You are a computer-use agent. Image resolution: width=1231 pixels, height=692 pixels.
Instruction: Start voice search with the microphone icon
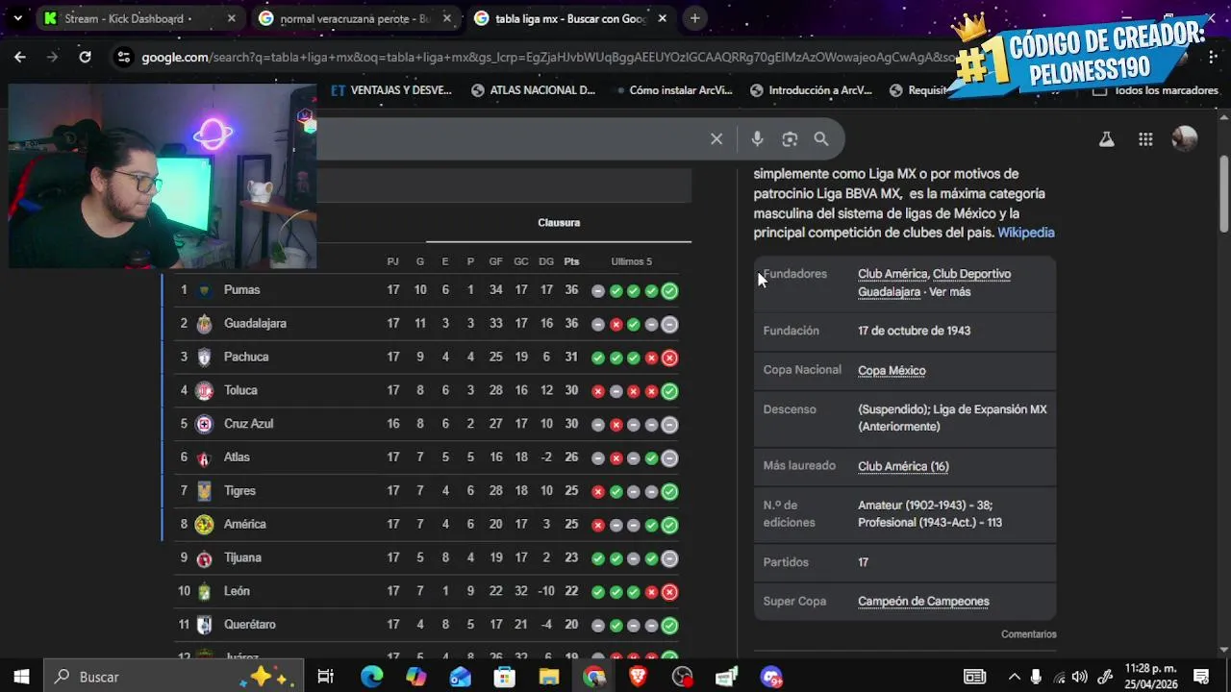tap(758, 139)
